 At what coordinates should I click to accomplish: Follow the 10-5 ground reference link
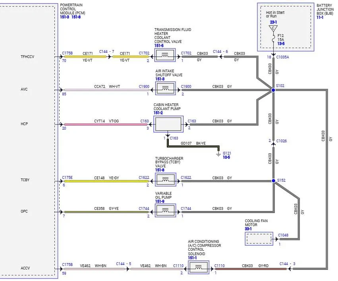coord(226,157)
